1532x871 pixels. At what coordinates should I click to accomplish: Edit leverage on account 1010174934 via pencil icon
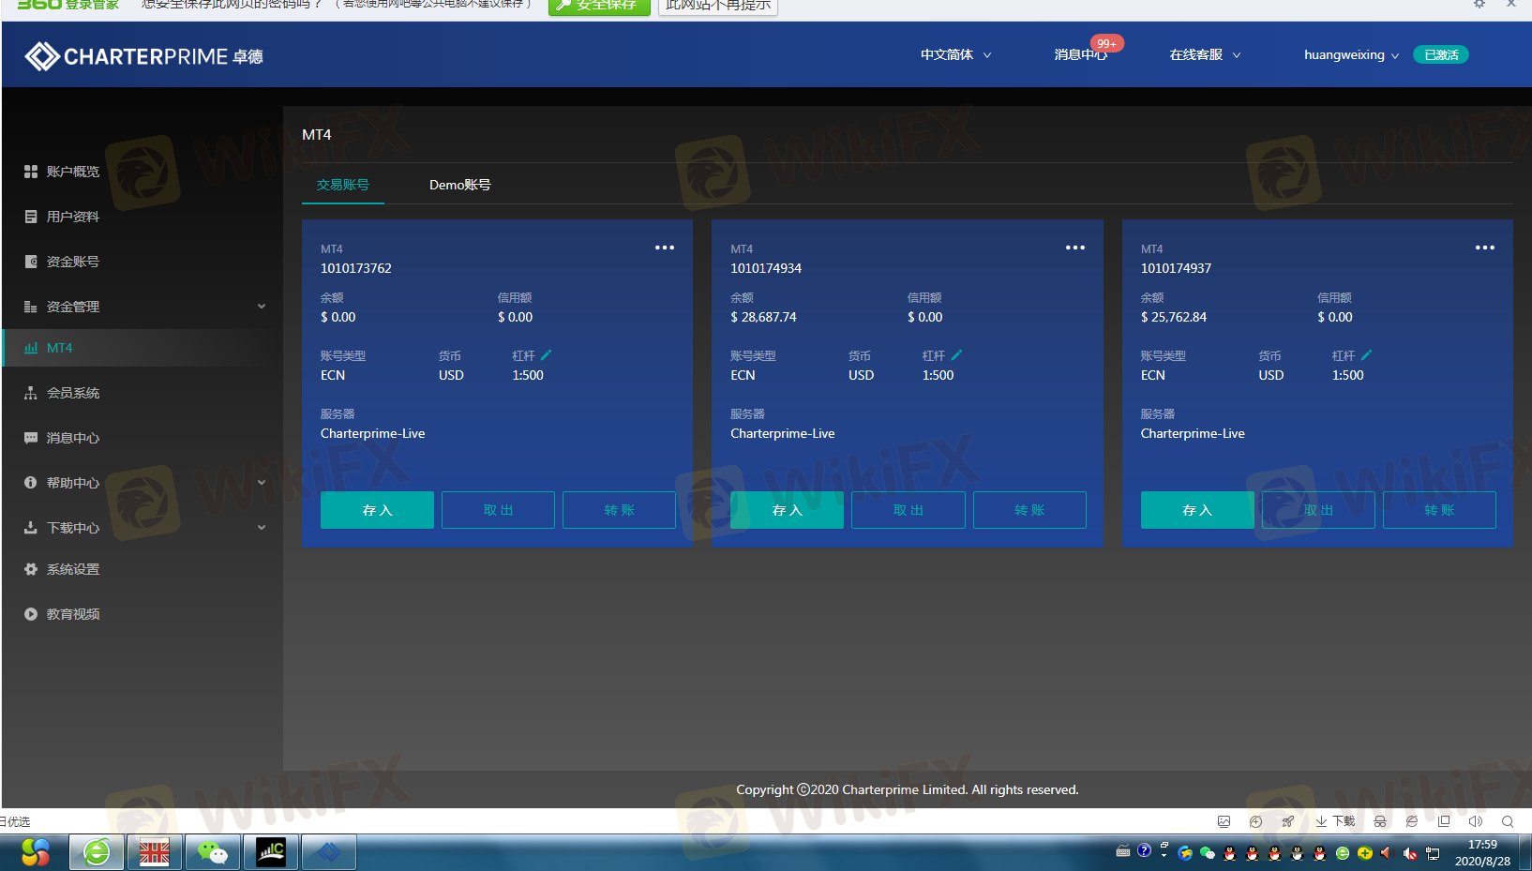956,355
